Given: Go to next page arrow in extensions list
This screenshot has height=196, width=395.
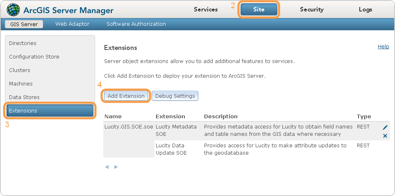Looking at the screenshot, I should (116, 167).
